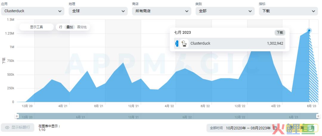Click the 1.5M y-axis label
The width and height of the screenshot is (322, 136).
10,19
